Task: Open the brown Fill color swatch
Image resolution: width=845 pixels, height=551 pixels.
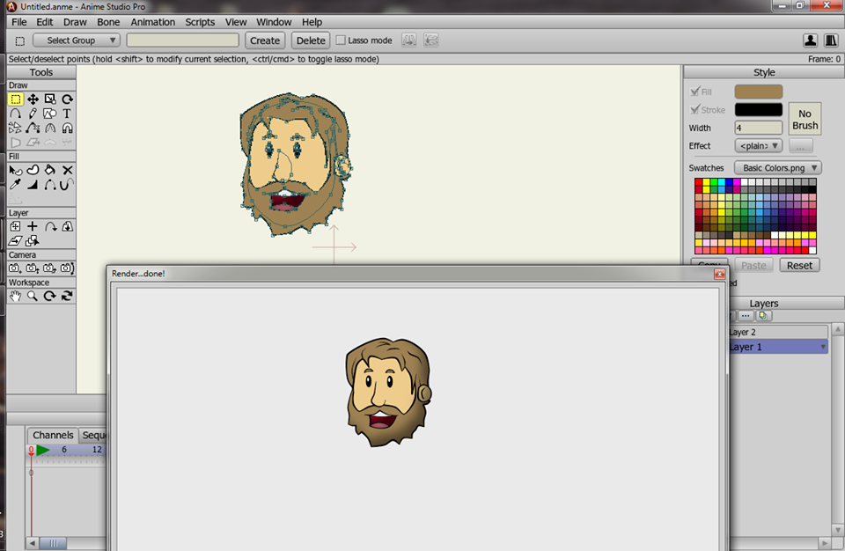Action: (x=758, y=92)
